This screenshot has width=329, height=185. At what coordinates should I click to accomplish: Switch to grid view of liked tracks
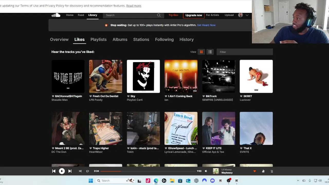pyautogui.click(x=201, y=52)
